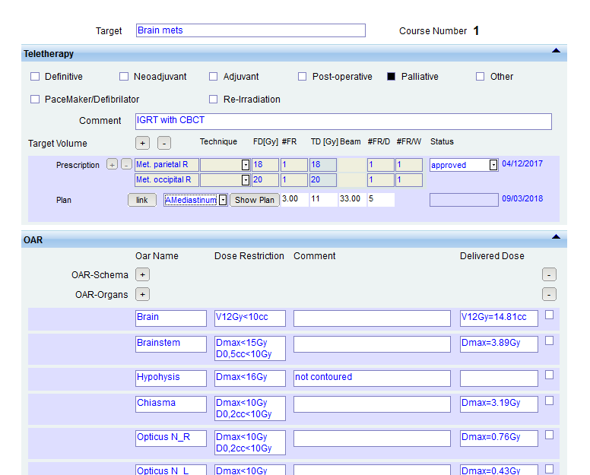Click the Brain comment field
Screen dimensions: 590x475
pos(372,318)
